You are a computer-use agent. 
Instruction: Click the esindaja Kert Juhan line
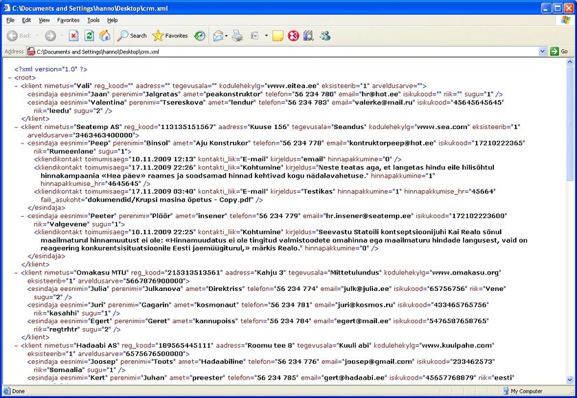point(271,378)
